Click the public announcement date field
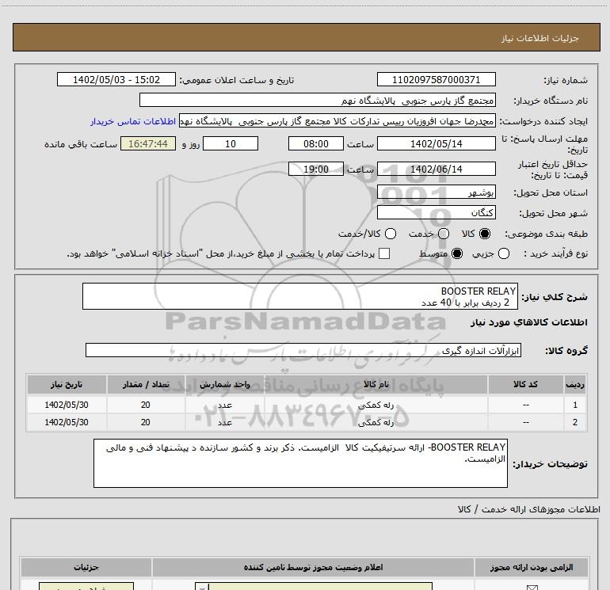Viewport: 610px width, 590px height. pos(116,79)
